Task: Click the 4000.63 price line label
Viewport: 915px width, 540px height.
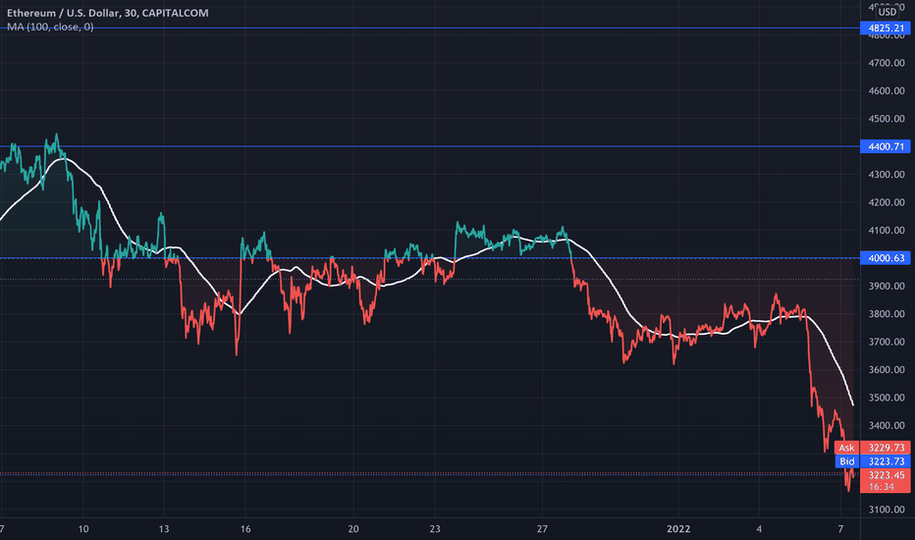Action: click(886, 258)
